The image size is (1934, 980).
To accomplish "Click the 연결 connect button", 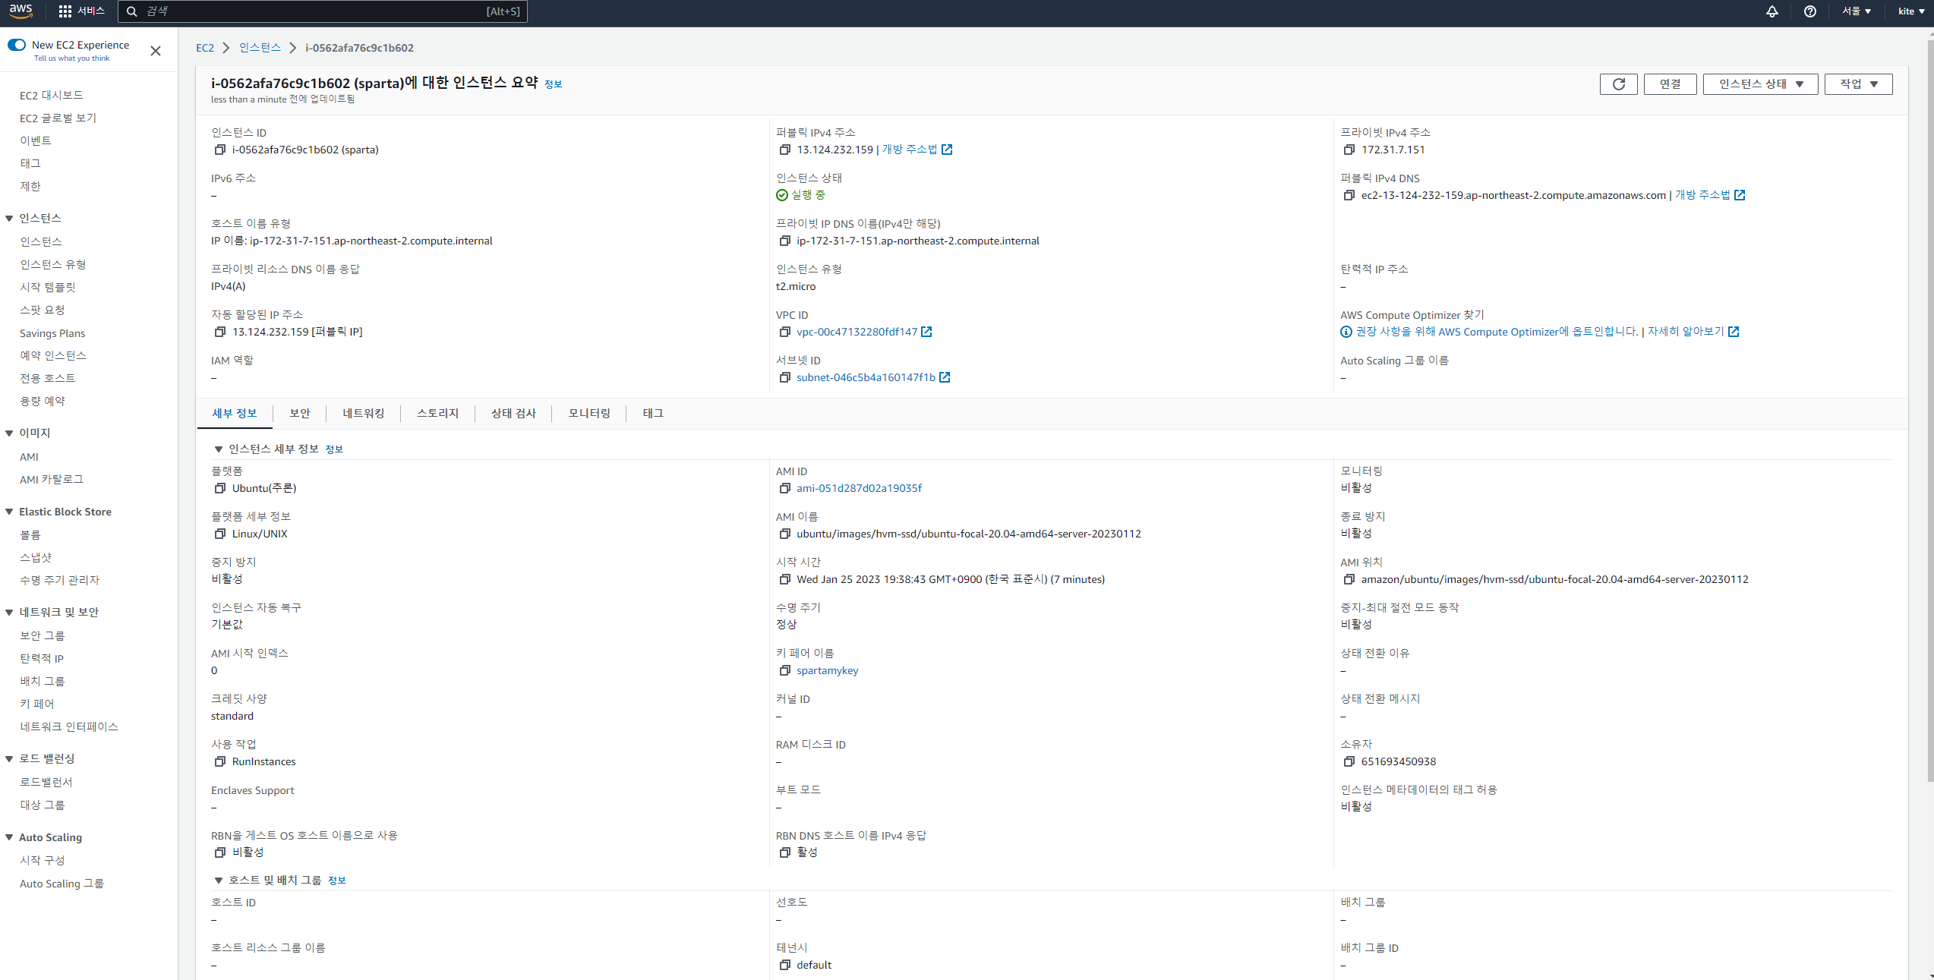I will click(1671, 84).
